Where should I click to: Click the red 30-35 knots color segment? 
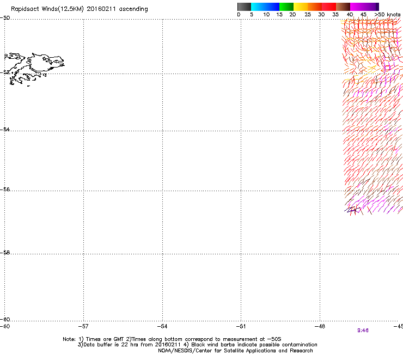coord(329,7)
